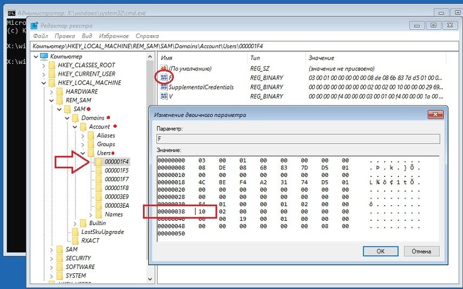The height and width of the screenshot is (289, 463).
Task: Expand the HKEY_CLASSES_ROOT branch
Action: (44, 65)
